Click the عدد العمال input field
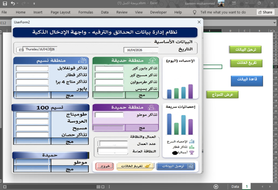Screen dimensions: 278x190 point(113,144)
